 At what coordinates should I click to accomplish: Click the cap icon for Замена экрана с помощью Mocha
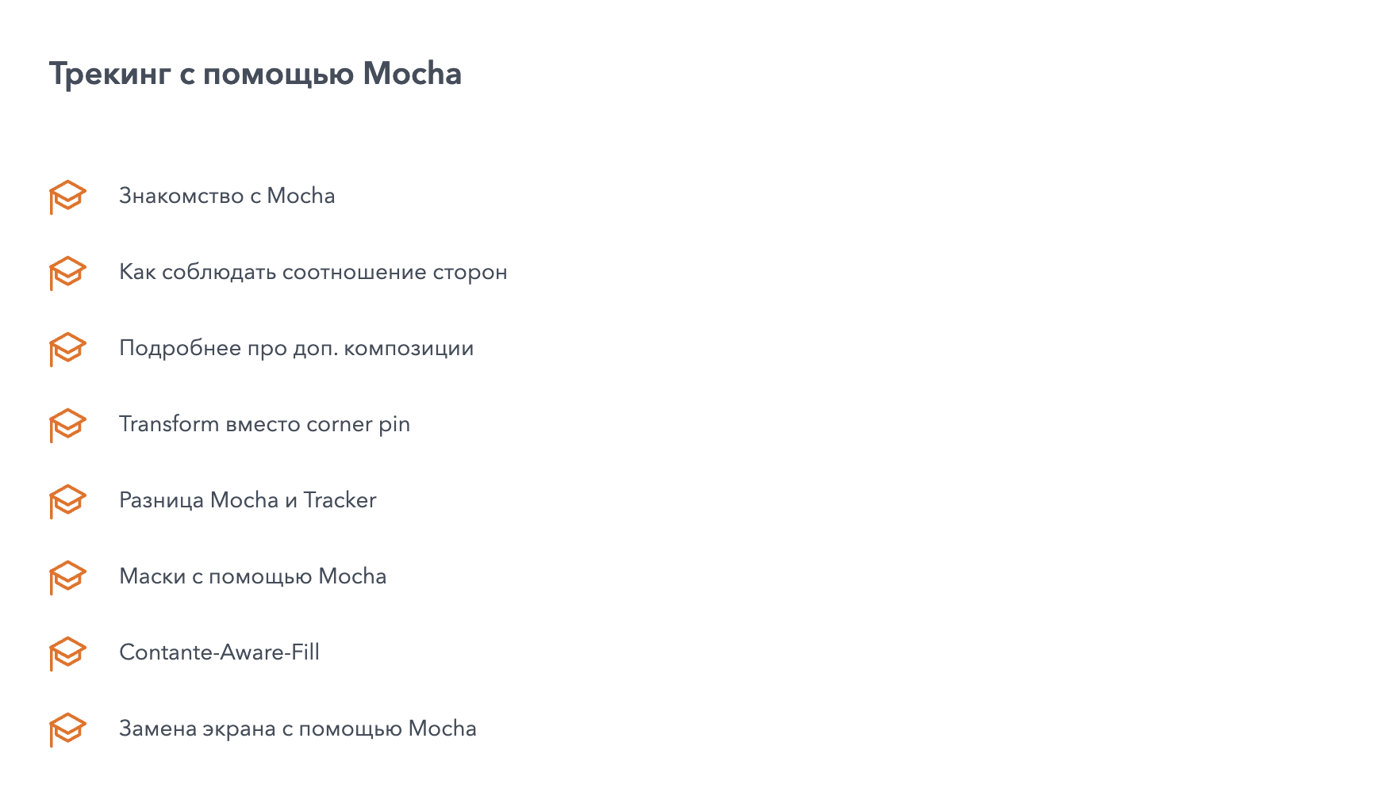(x=67, y=729)
